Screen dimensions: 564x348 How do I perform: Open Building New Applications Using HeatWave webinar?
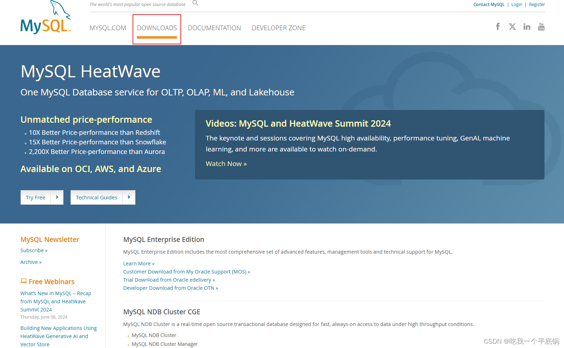[x=58, y=336]
